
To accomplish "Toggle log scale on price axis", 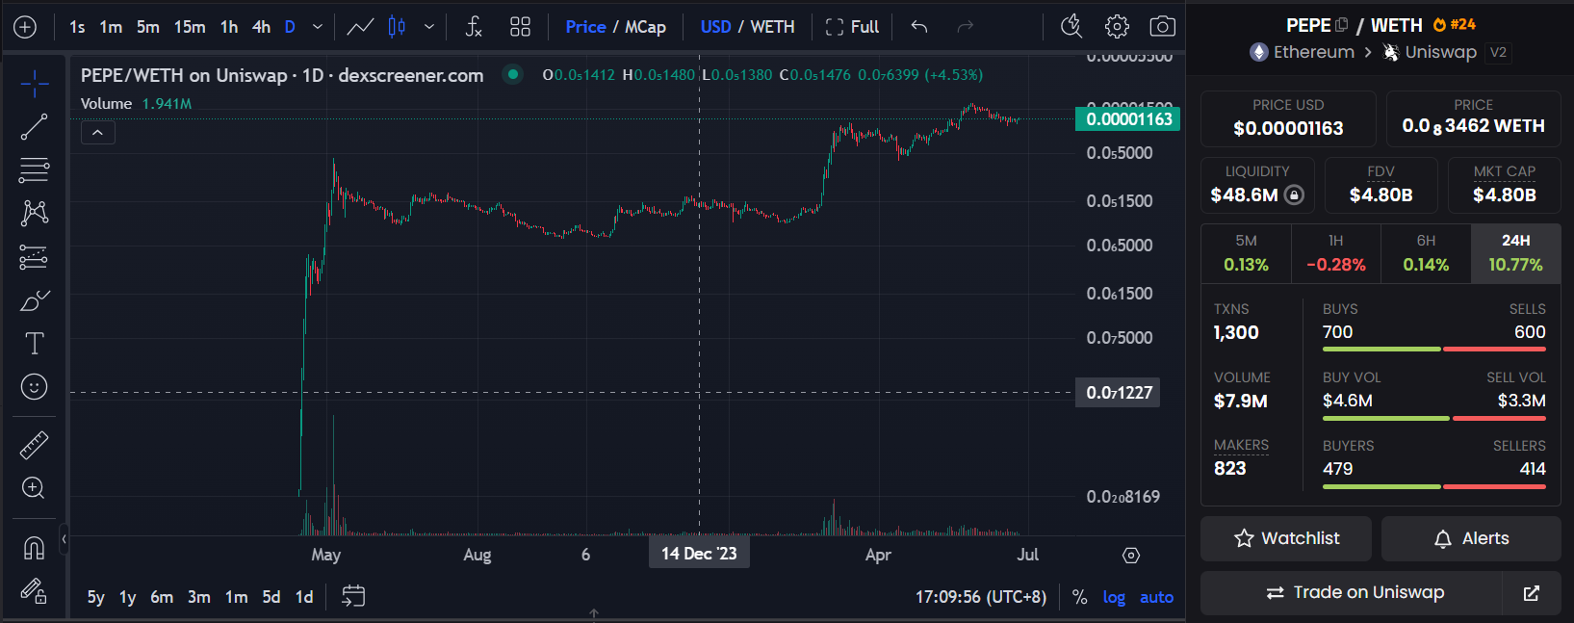I will tap(1114, 597).
